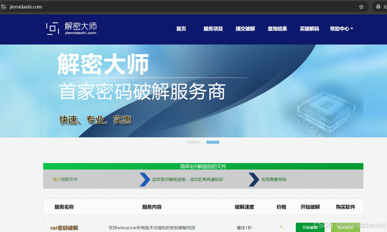Click the 购买软件 button in rar row
Image resolution: width=387 pixels, height=232 pixels.
coord(345,227)
